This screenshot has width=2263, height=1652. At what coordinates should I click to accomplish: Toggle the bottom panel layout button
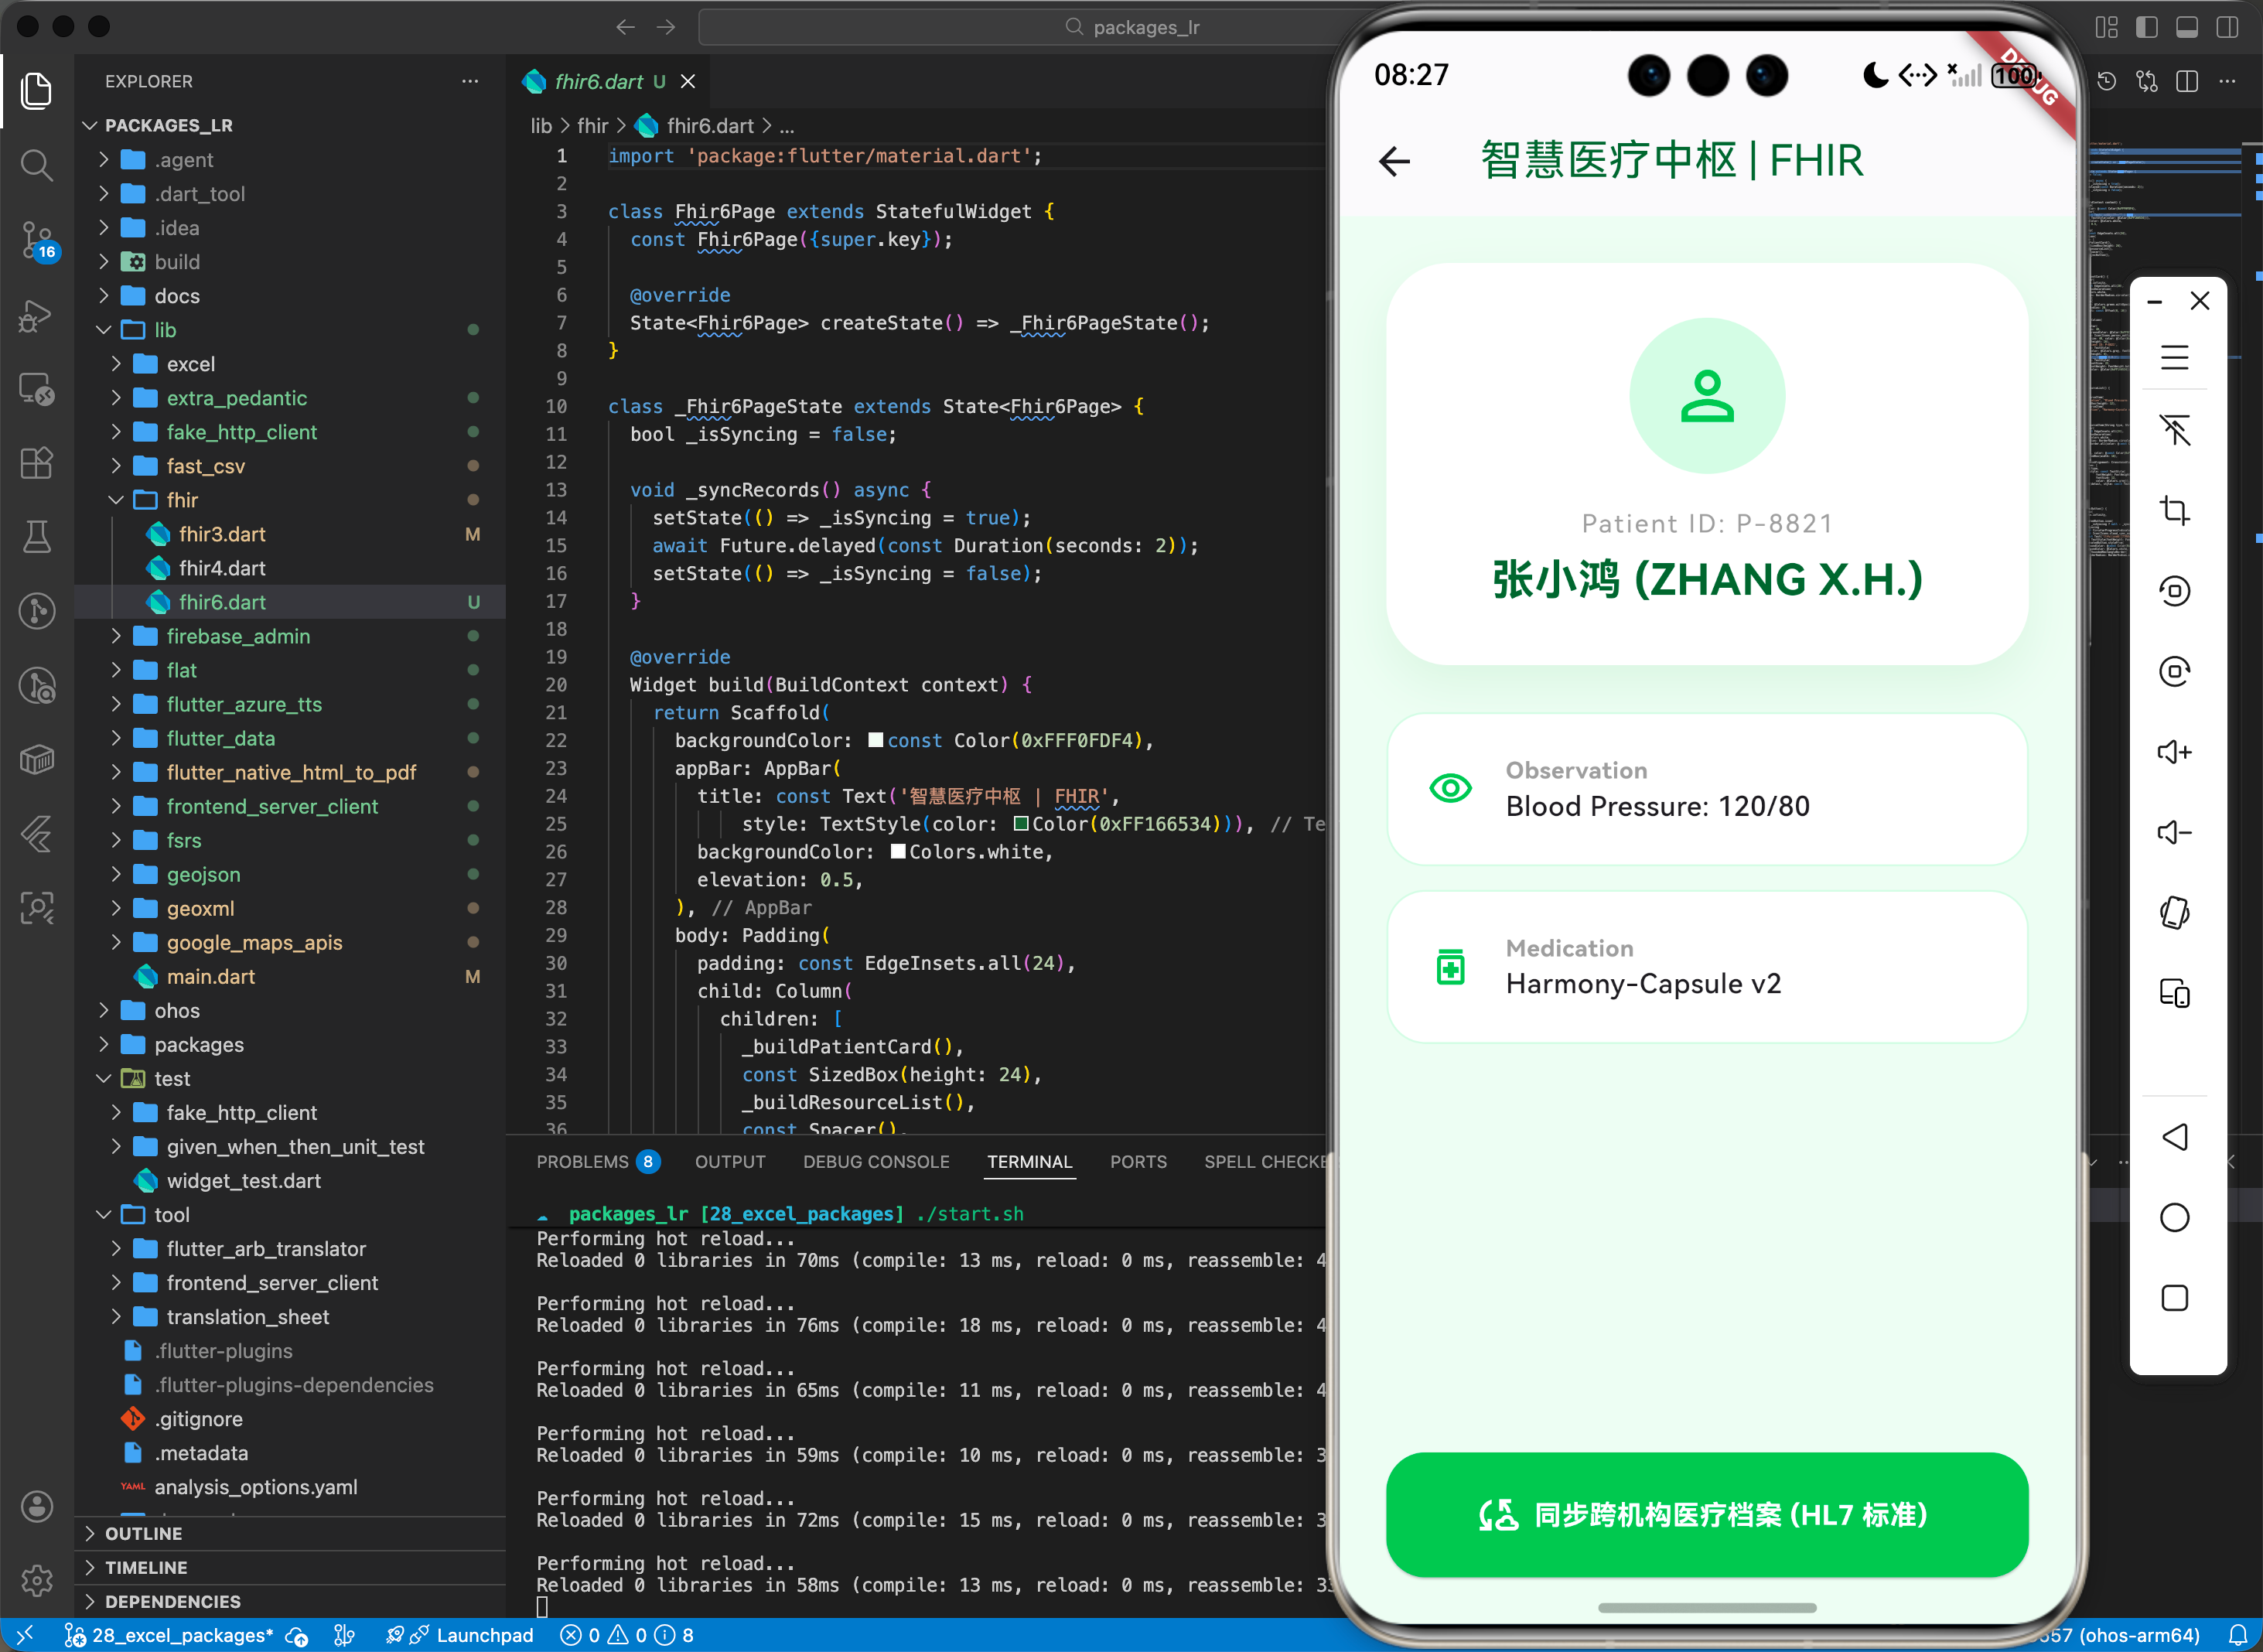(x=2187, y=27)
